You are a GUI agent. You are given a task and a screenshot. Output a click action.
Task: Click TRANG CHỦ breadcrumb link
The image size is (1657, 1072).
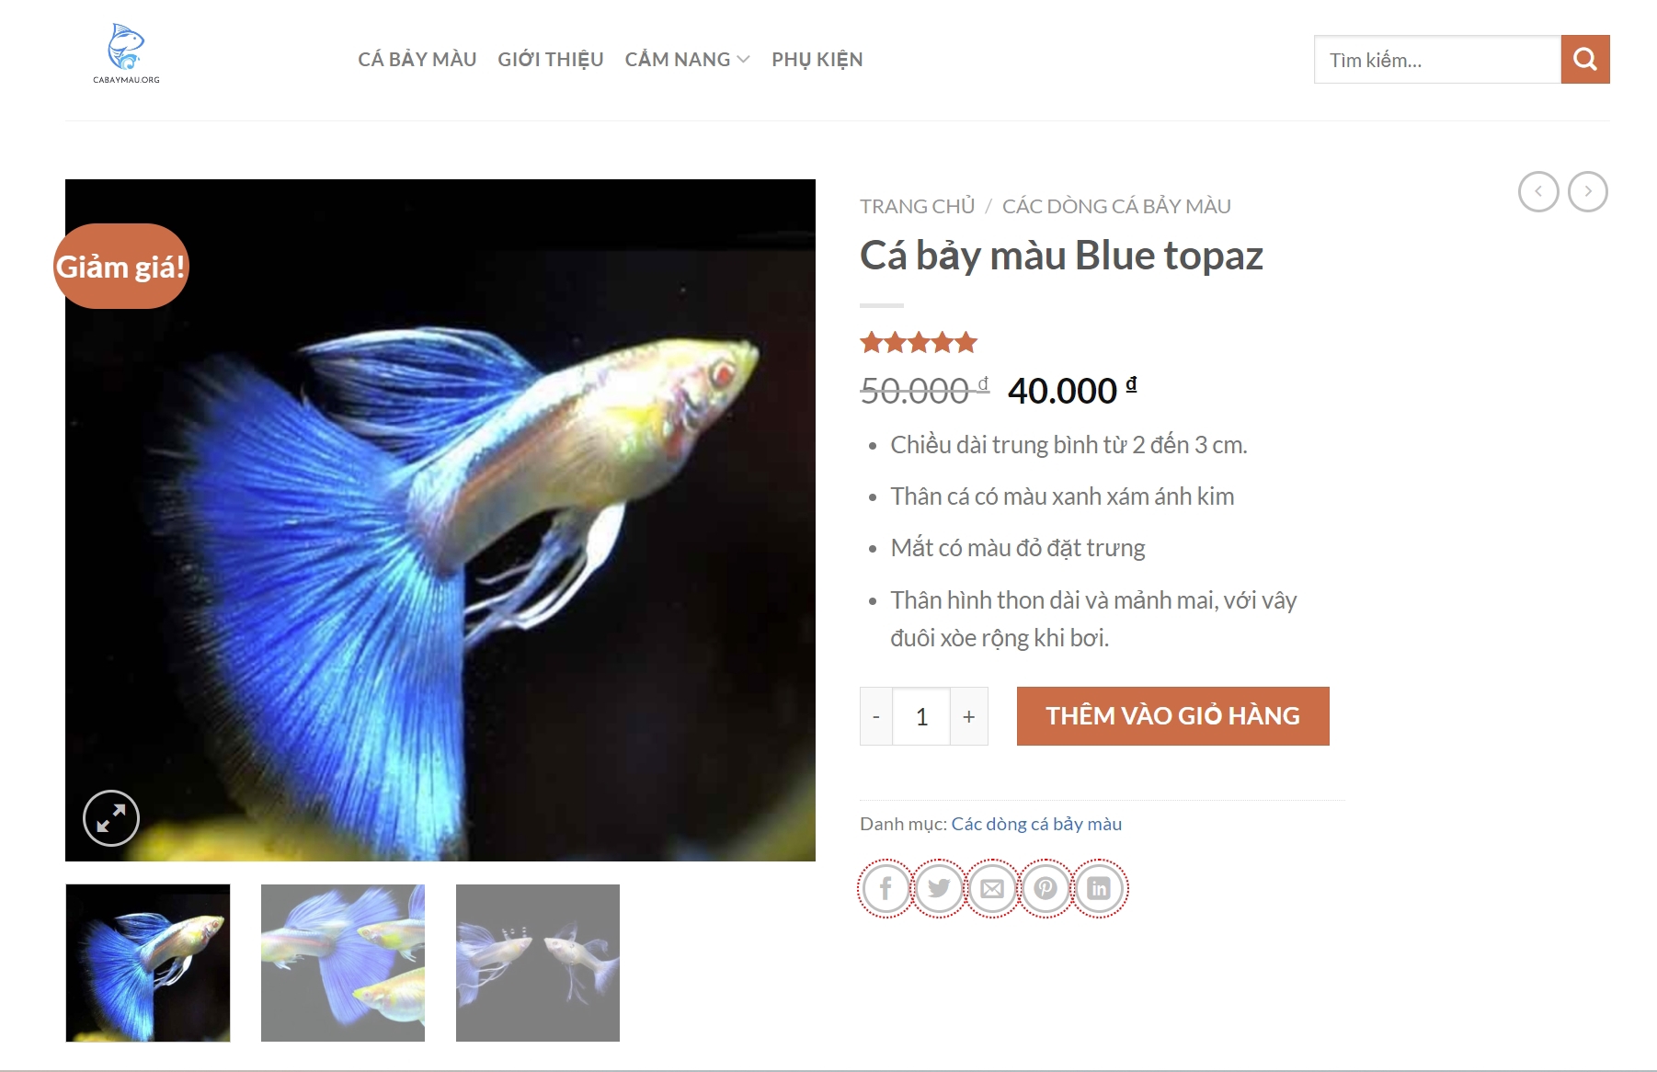pyautogui.click(x=917, y=206)
